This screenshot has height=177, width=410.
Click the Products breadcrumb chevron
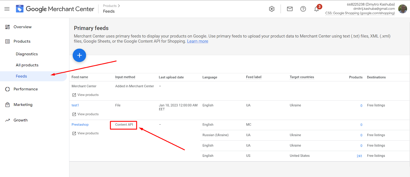pos(119,6)
